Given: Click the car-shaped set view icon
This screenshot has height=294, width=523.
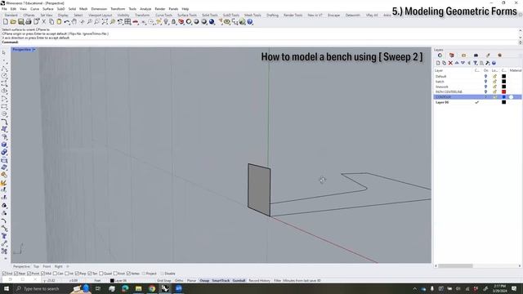Looking at the screenshot, I should tap(136, 22).
